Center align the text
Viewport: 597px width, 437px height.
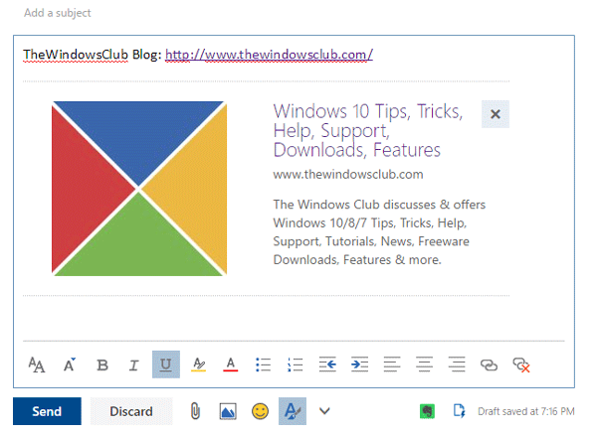tap(424, 364)
